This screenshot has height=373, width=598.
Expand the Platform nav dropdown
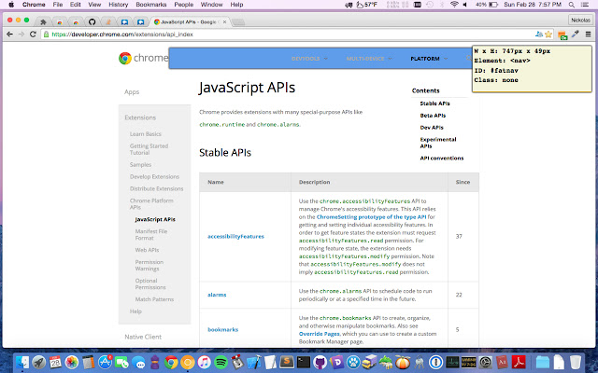(x=427, y=59)
